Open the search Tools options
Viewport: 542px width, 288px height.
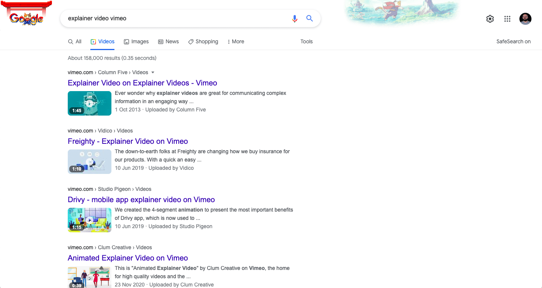[x=306, y=42]
